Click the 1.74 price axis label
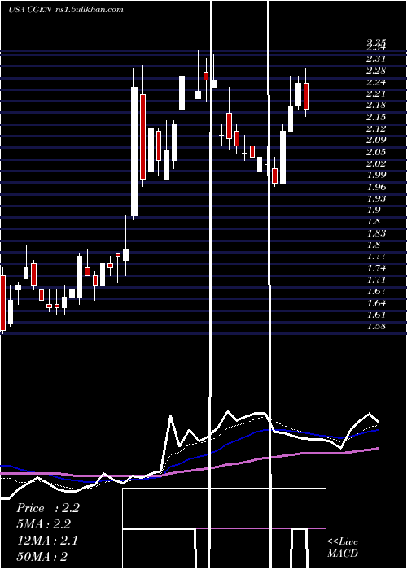Screen dimensions: 407x569 point(376,268)
